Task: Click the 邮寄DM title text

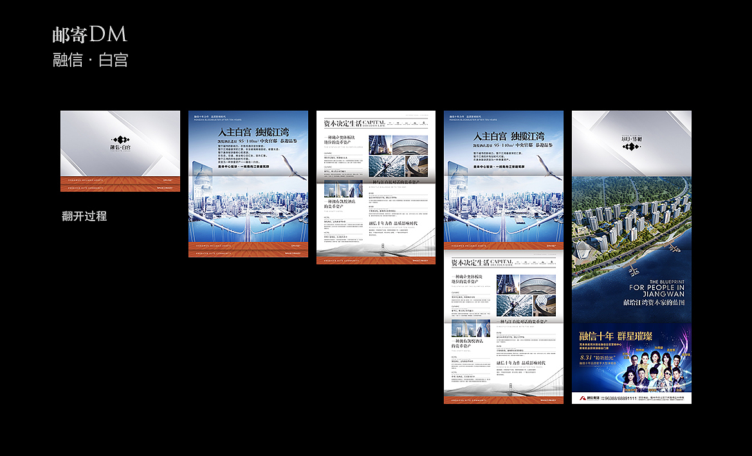Action: (89, 35)
